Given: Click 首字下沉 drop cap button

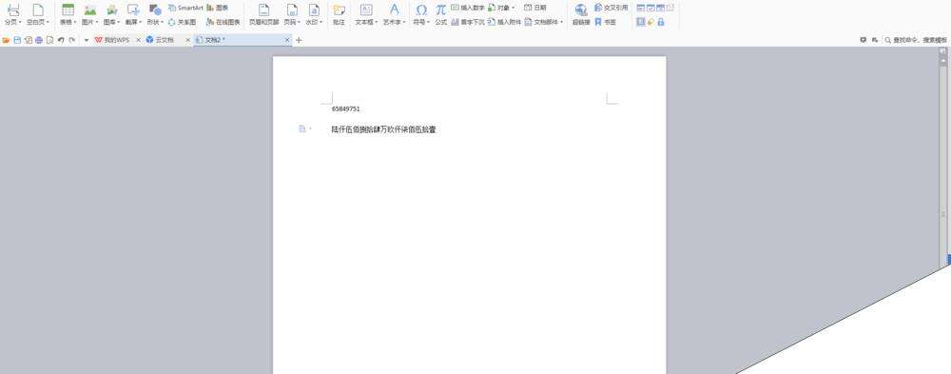Looking at the screenshot, I should (x=468, y=22).
